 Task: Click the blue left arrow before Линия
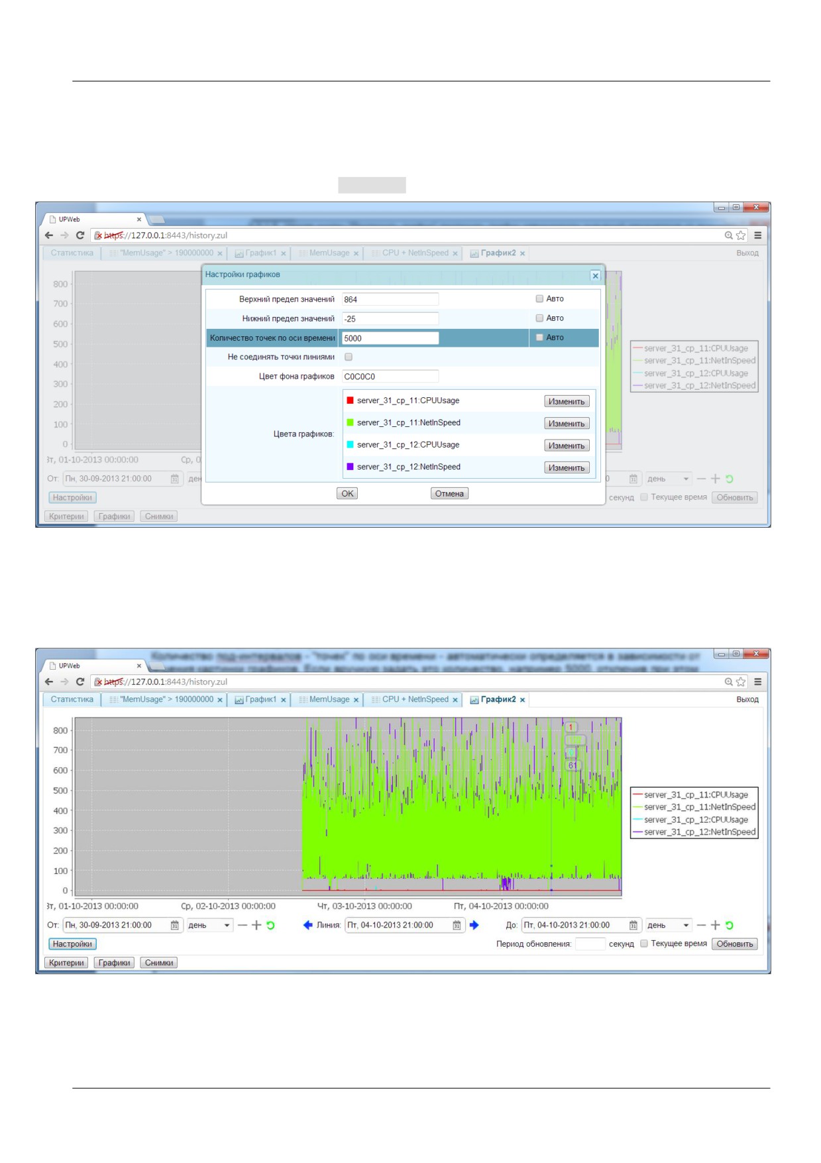pos(307,925)
